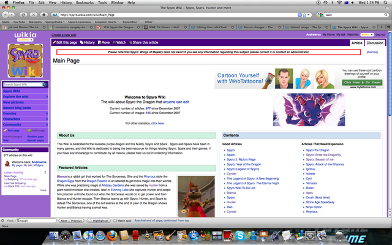This screenshot has height=245, width=392.
Task: Toggle the Match case checkbox
Action: 115,221
